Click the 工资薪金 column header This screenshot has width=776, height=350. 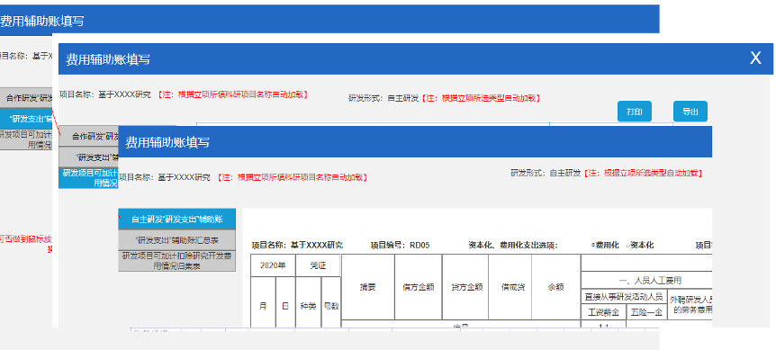click(603, 312)
